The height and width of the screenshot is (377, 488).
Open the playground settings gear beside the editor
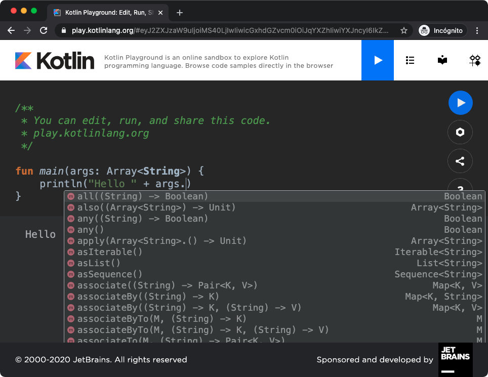[x=460, y=132]
